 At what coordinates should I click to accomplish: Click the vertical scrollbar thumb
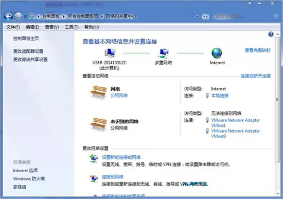[277, 100]
